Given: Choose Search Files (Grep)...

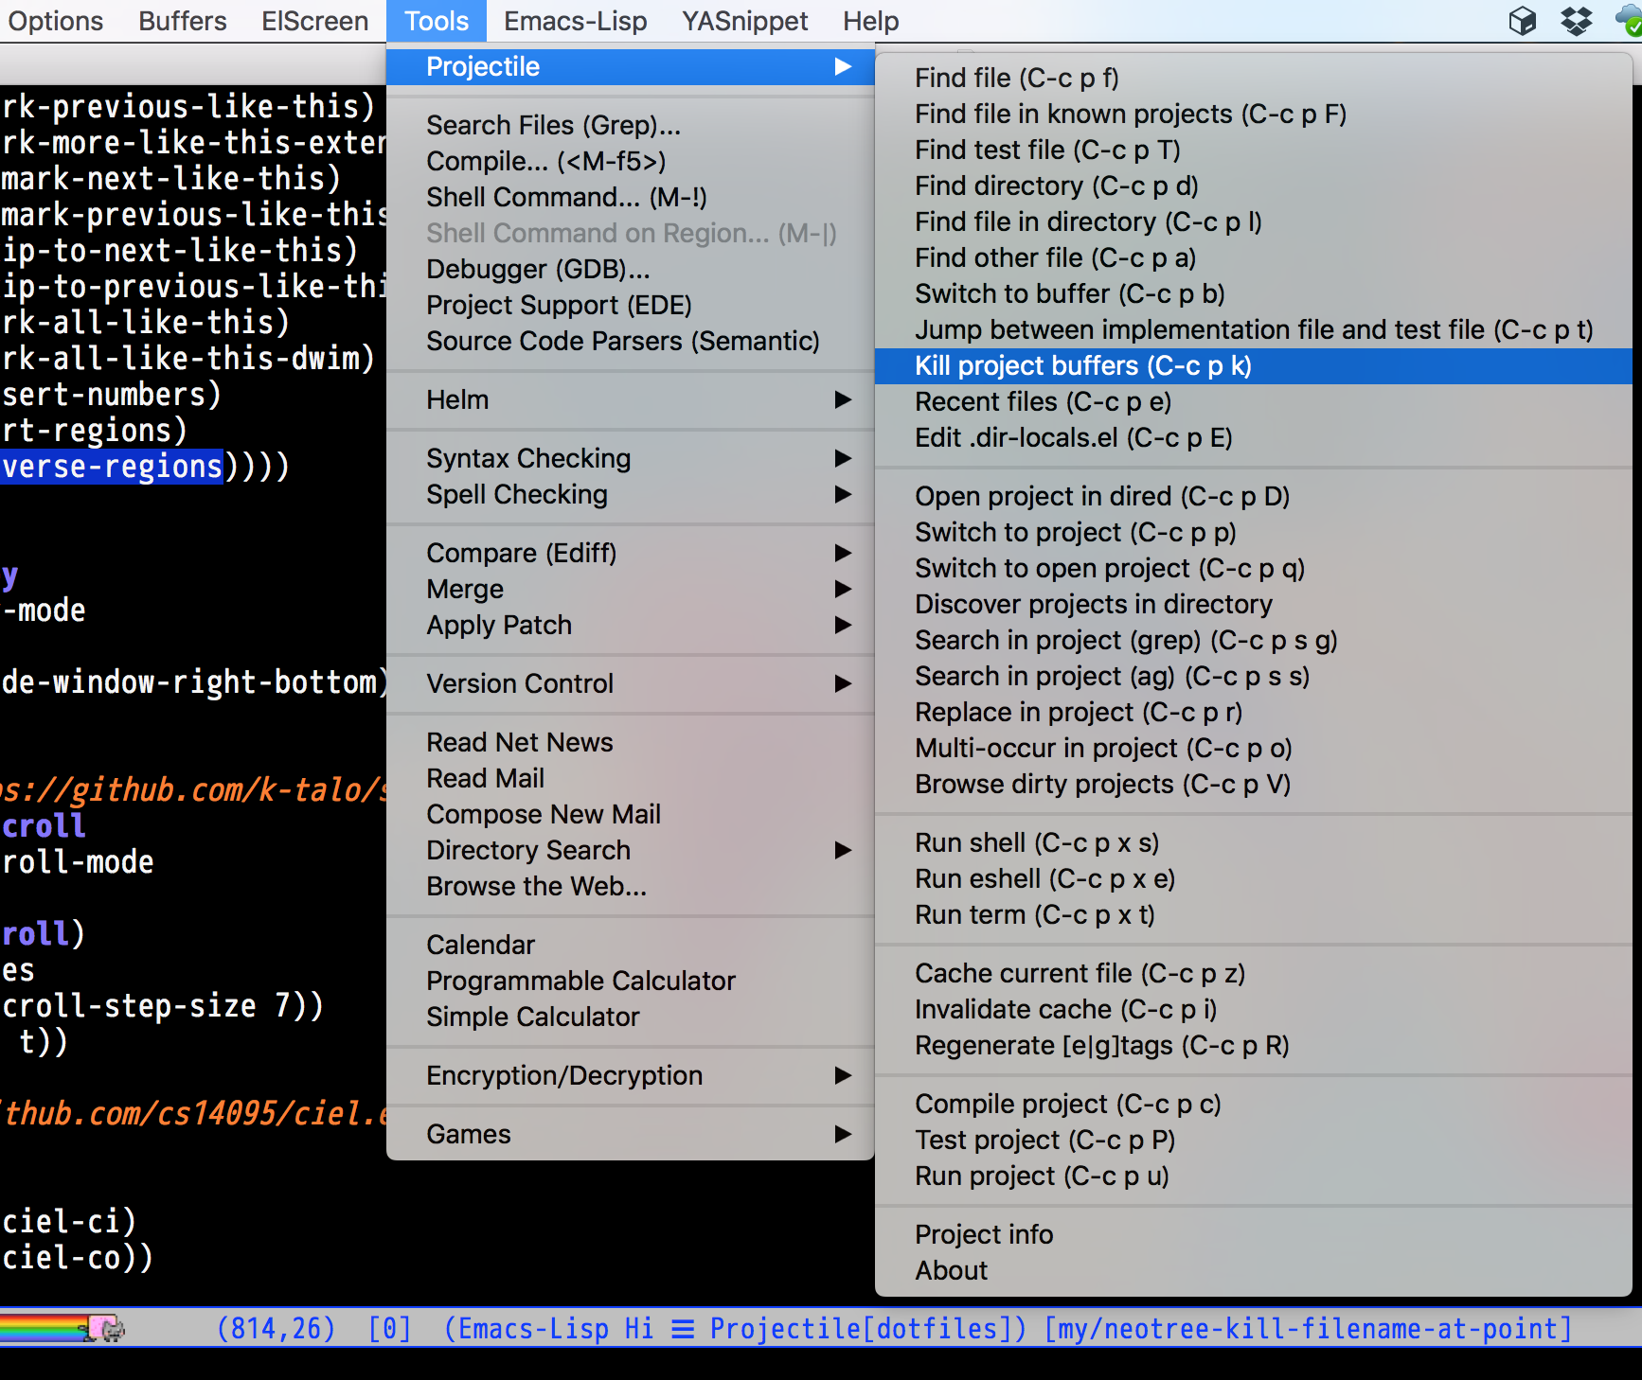Looking at the screenshot, I should click(x=631, y=125).
